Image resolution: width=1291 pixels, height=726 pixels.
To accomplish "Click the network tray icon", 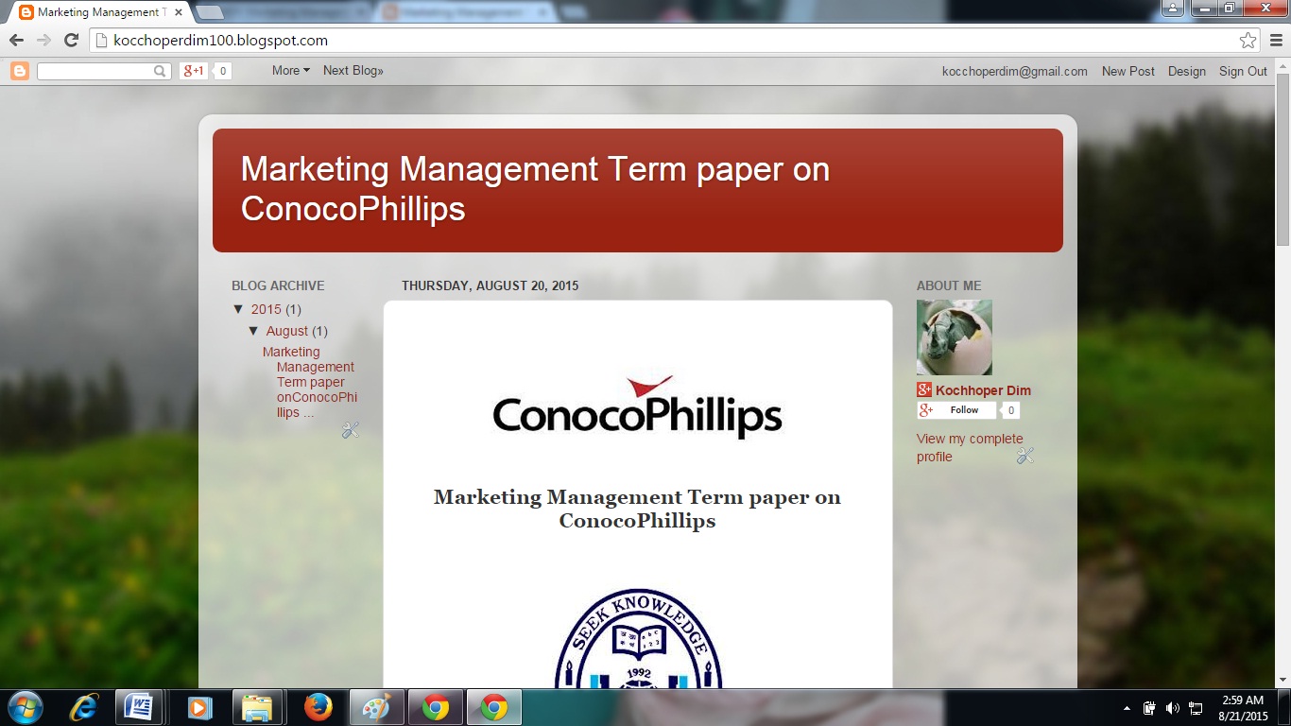I will pyautogui.click(x=1196, y=708).
